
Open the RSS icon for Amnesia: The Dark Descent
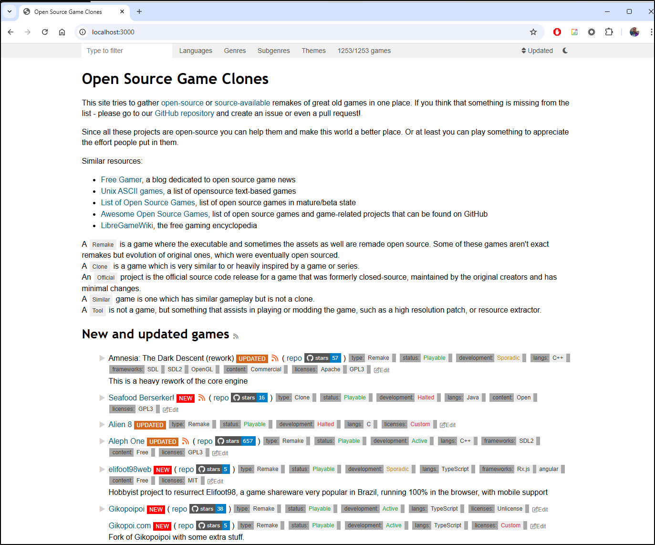(x=275, y=358)
